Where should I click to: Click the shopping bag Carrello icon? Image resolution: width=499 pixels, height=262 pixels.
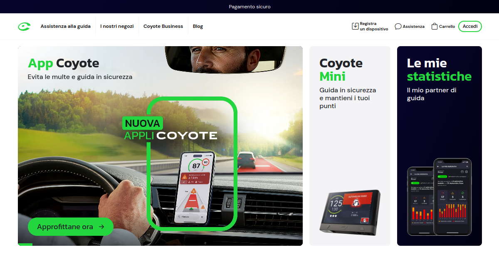pyautogui.click(x=435, y=26)
